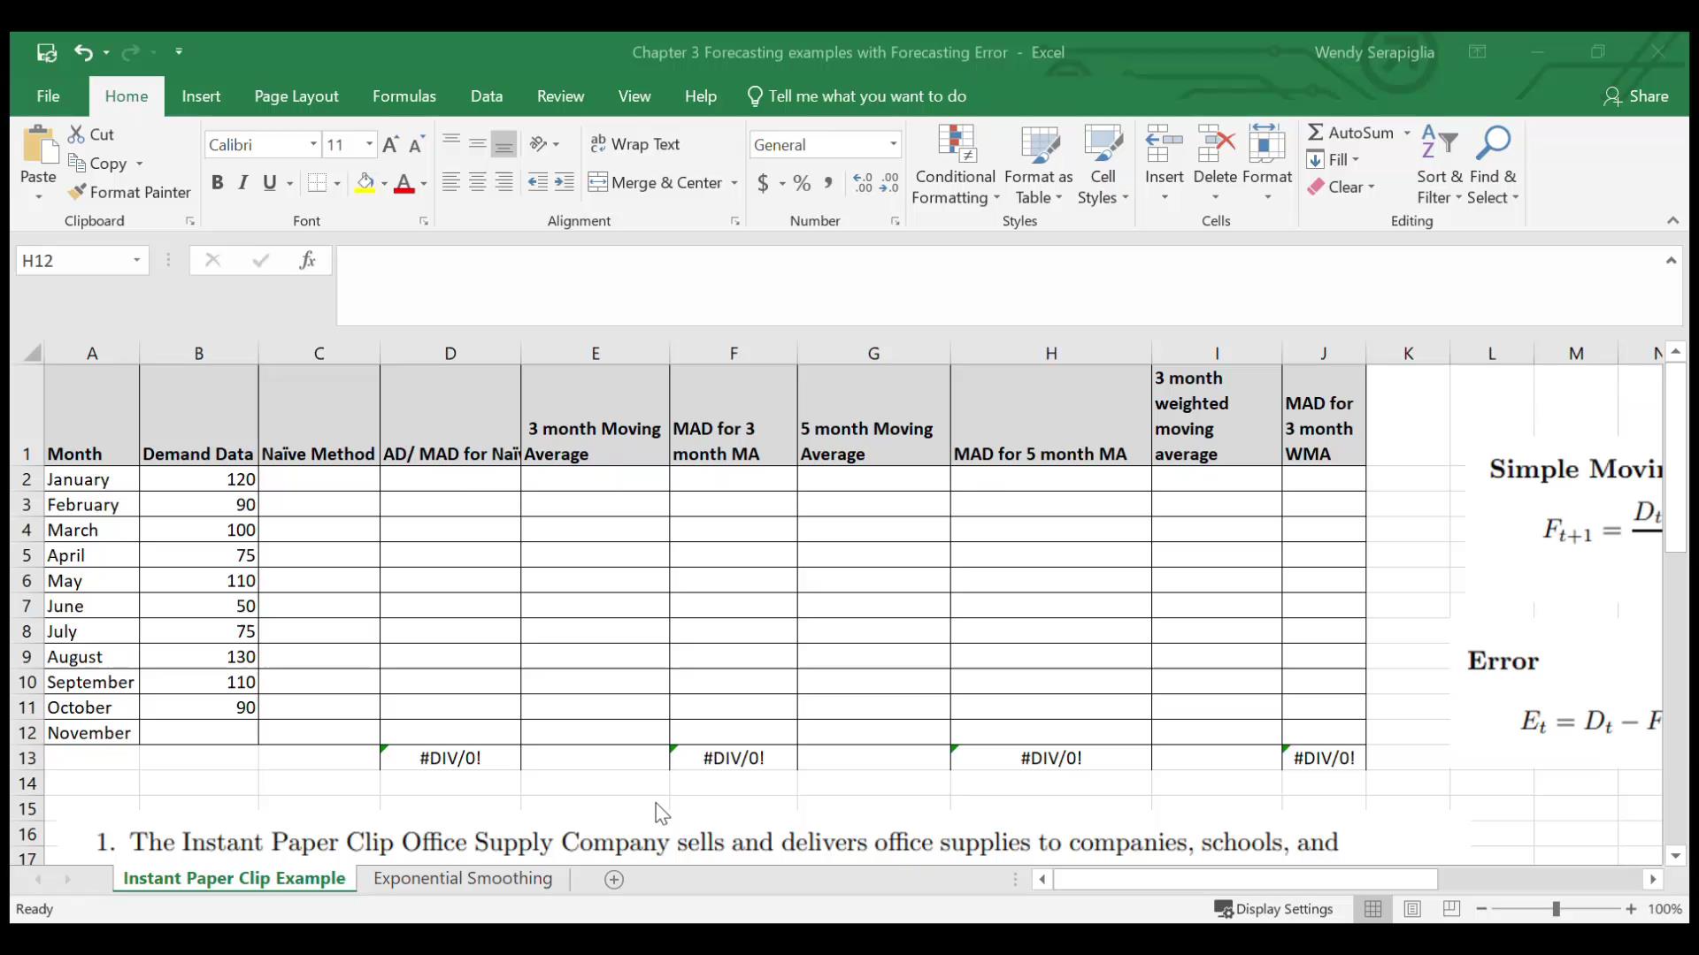Image resolution: width=1699 pixels, height=955 pixels.
Task: Open the Name Box dropdown arrow
Action: coord(137,260)
